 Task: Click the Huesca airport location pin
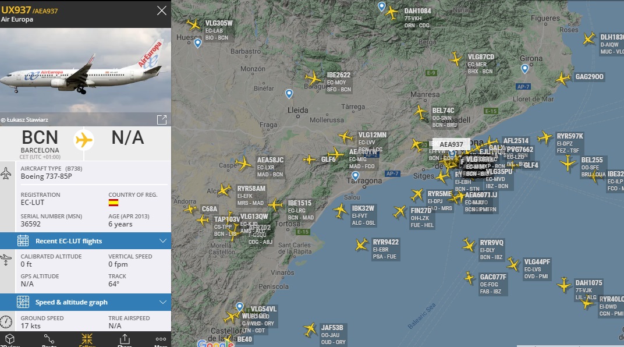198,43
